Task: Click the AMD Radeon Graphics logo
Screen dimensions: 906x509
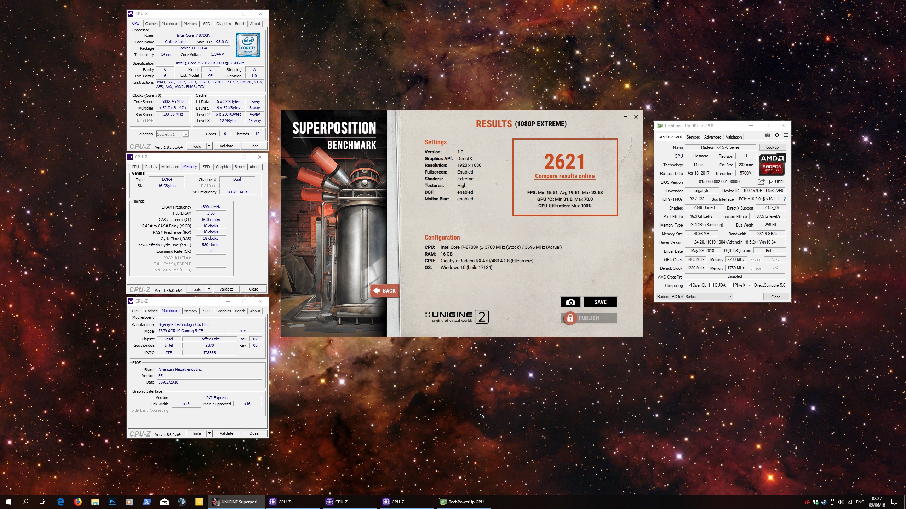Action: tap(772, 164)
